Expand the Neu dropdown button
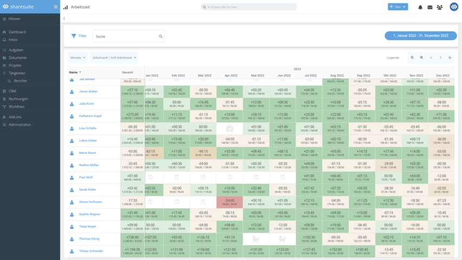Image resolution: width=462 pixels, height=260 pixels. click(398, 7)
